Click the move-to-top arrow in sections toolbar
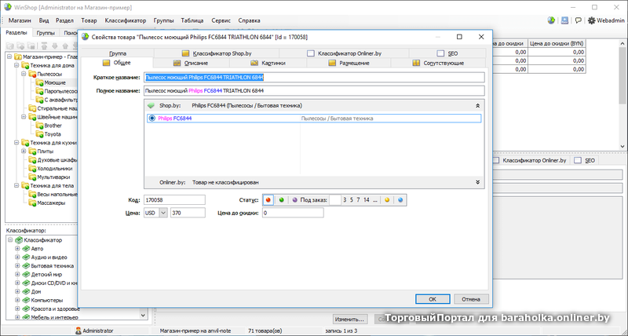The width and height of the screenshot is (628, 336). coord(45,46)
